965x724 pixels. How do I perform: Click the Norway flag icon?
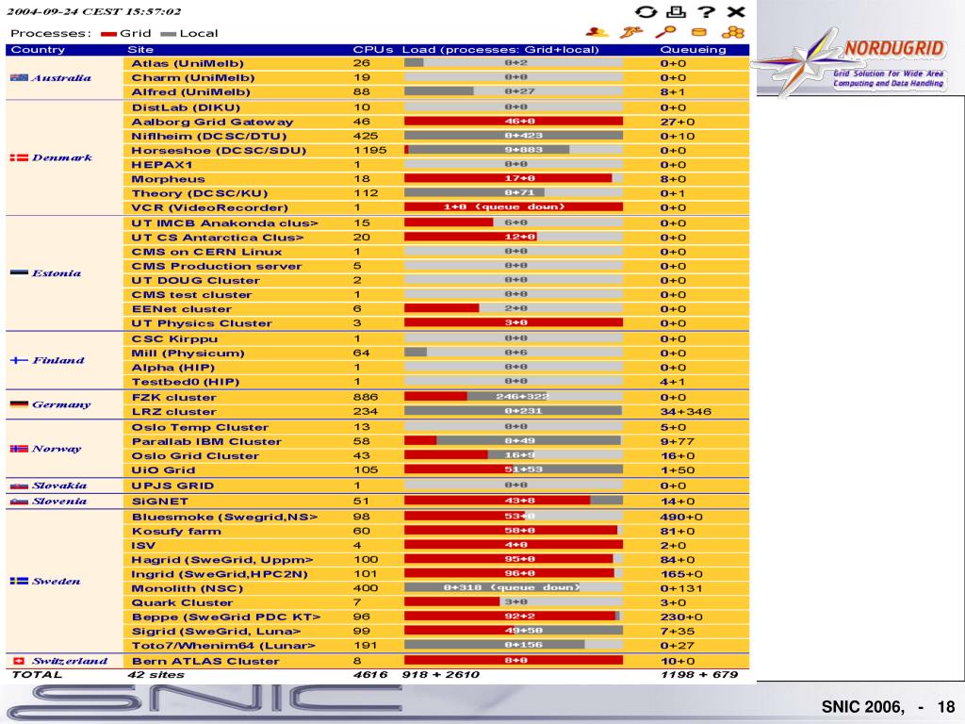point(19,448)
